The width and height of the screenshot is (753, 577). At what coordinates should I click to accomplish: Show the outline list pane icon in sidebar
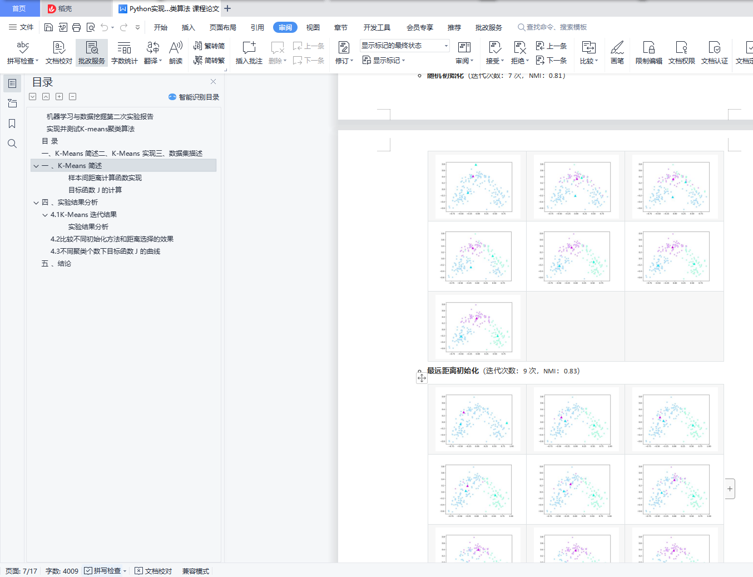click(12, 83)
